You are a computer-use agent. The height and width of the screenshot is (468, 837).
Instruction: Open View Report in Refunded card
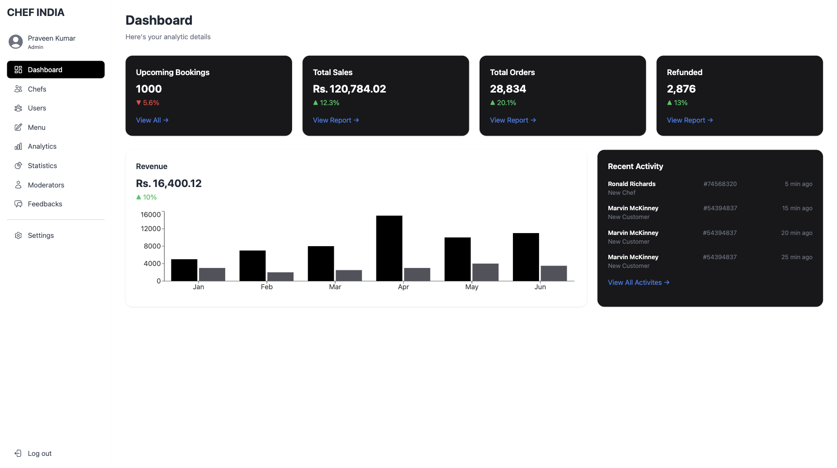pos(690,120)
